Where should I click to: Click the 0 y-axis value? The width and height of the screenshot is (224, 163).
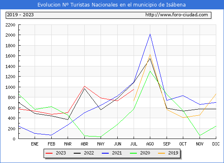[x=14, y=139]
